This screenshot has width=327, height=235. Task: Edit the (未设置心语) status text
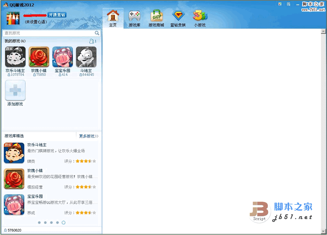36,22
